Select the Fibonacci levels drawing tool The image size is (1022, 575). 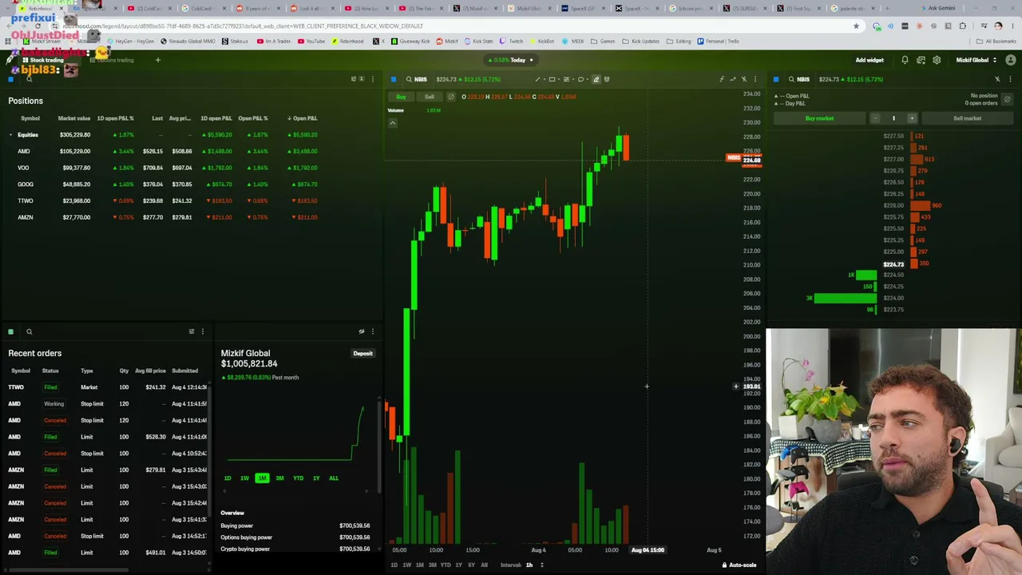[x=566, y=79]
